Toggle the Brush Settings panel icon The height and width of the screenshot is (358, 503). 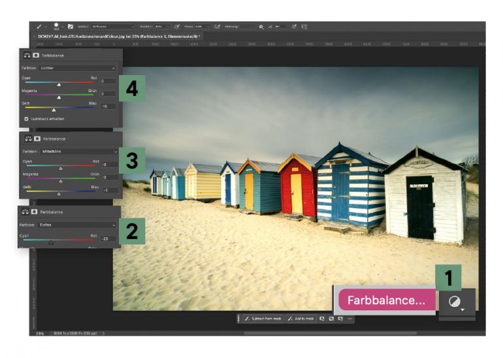(x=71, y=27)
